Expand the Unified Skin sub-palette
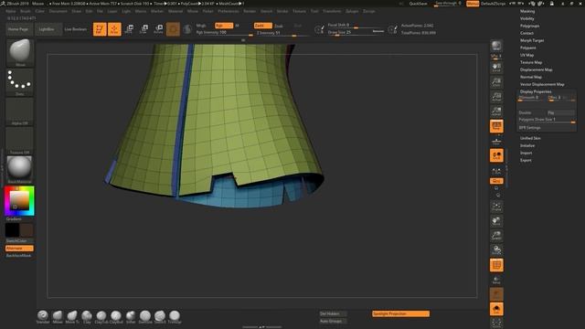 pos(530,138)
